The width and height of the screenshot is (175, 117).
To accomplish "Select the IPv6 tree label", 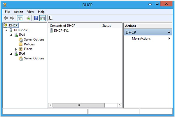I will coord(22,54).
